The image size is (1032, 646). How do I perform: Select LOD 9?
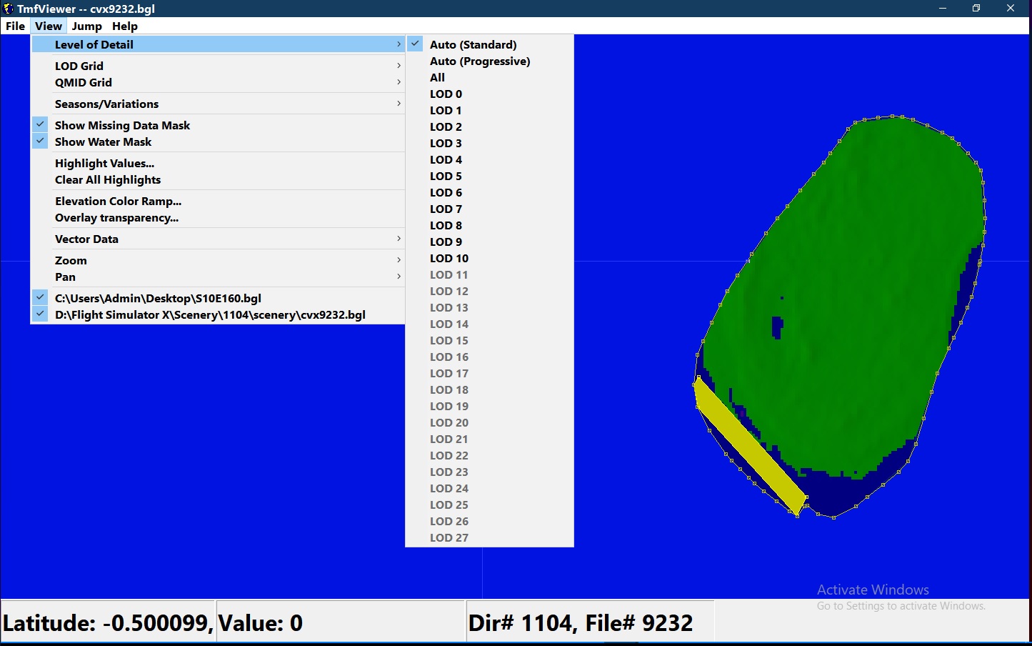[489, 242]
